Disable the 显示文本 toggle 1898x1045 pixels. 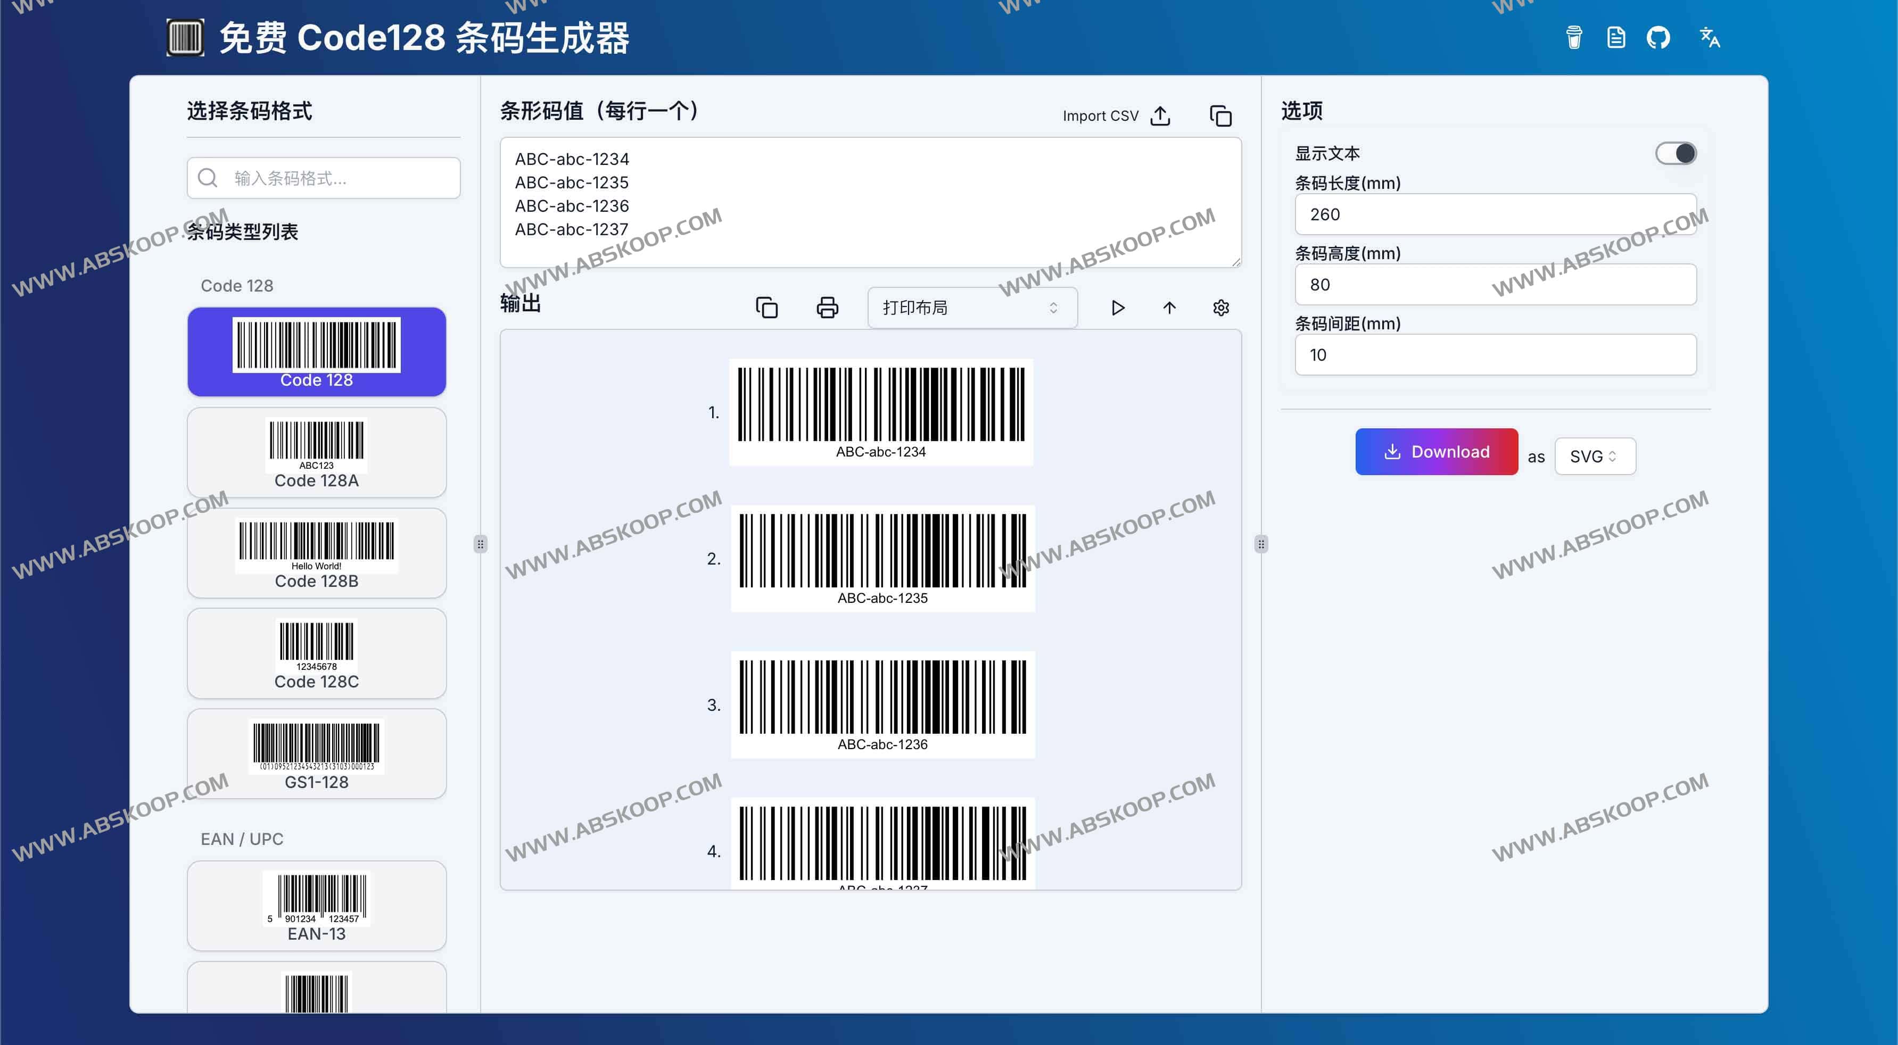coord(1676,153)
